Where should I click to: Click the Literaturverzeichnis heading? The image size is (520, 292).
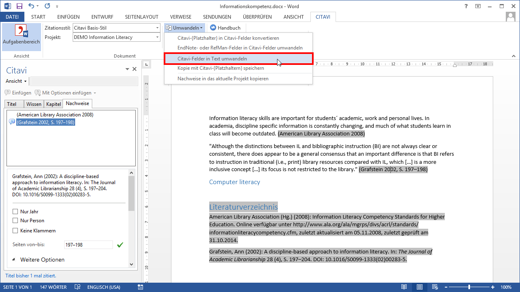(x=243, y=207)
